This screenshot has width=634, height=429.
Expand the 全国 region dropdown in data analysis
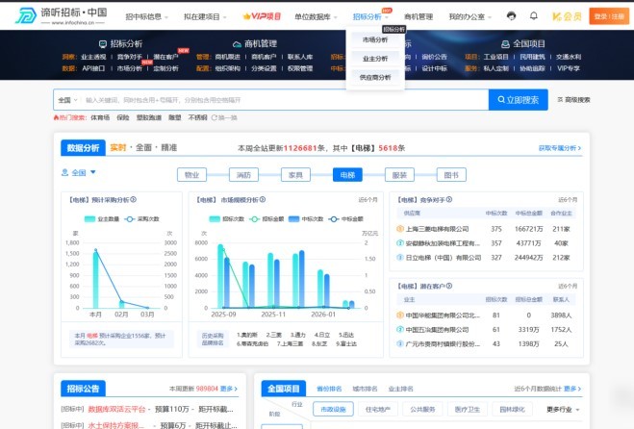coord(73,173)
